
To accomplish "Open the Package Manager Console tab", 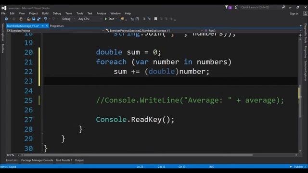I will [37, 160].
